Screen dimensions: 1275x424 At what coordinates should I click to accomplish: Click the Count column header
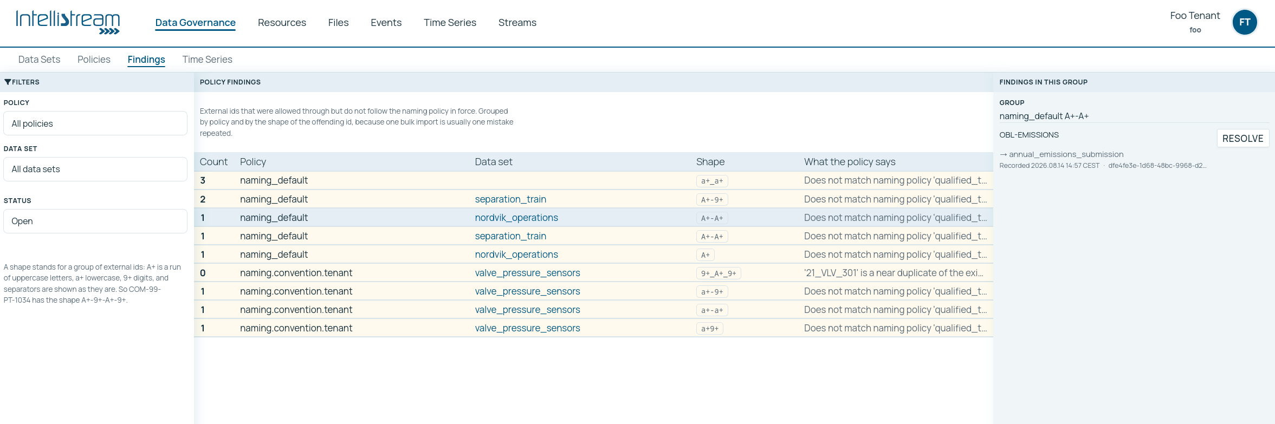point(213,161)
